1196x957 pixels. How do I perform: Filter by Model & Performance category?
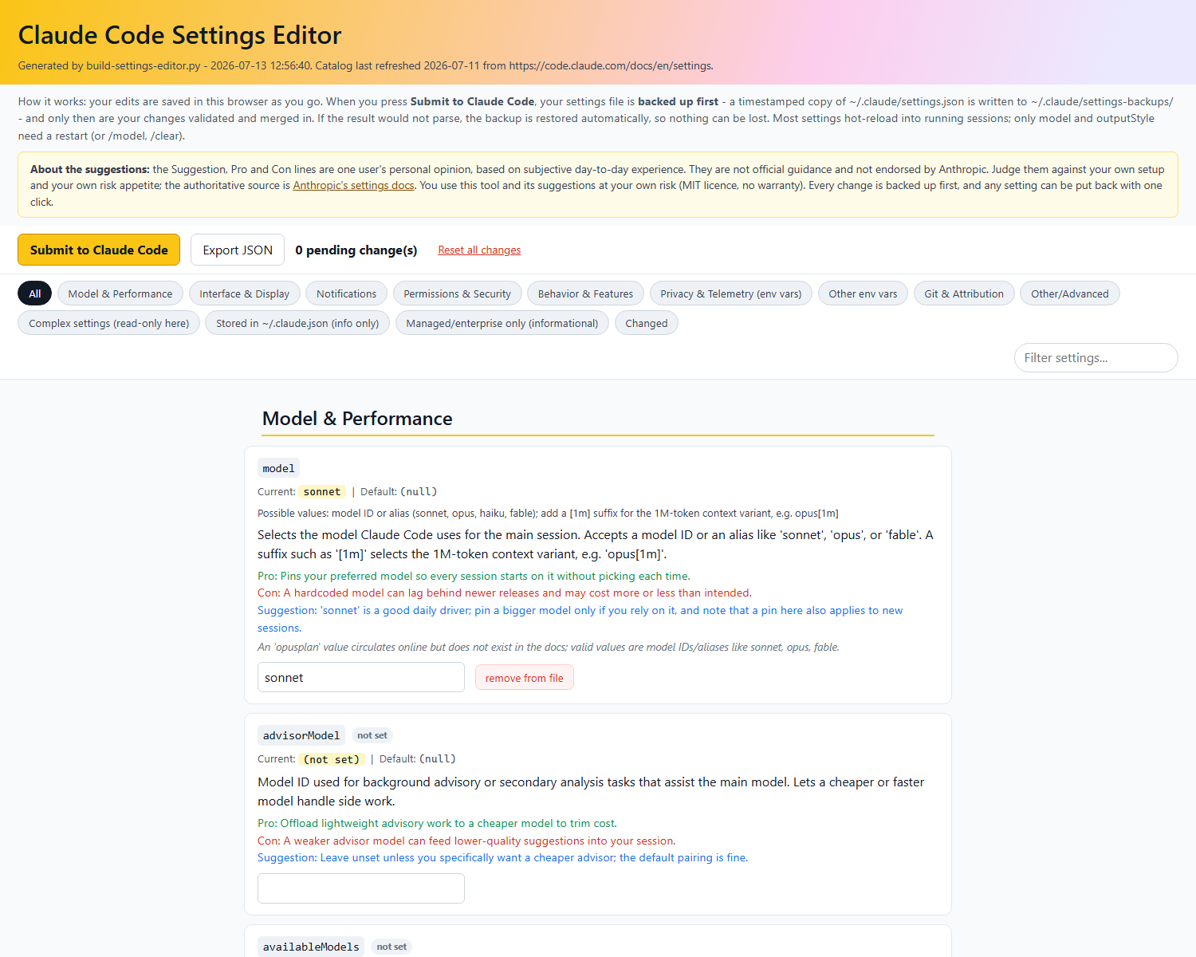(x=120, y=293)
